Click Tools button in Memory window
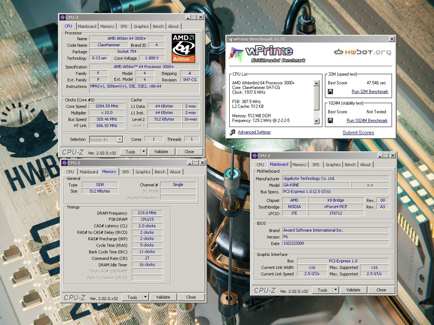The height and width of the screenshot is (325, 434). coord(132,297)
